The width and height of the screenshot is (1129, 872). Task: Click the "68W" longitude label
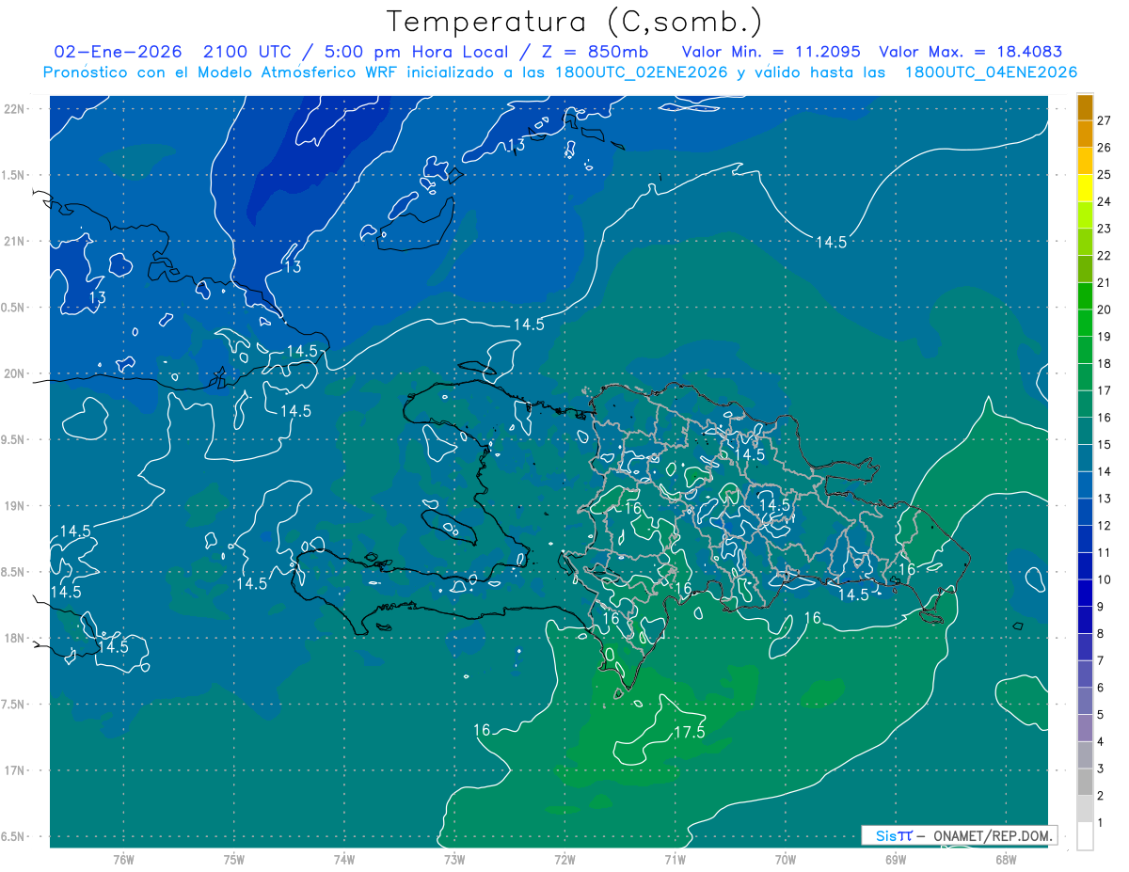pyautogui.click(x=1006, y=859)
